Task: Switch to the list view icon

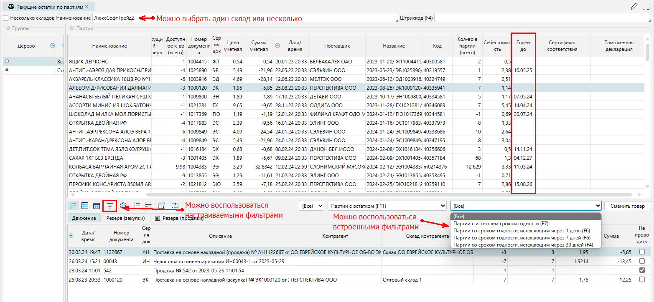Action: click(73, 206)
